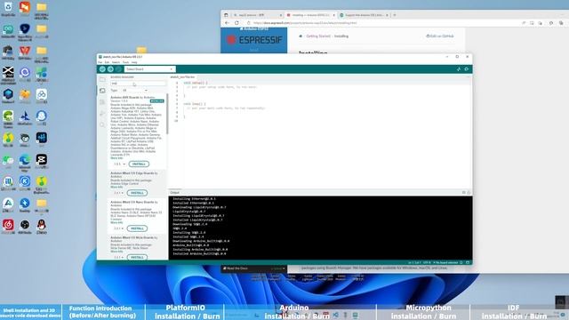Click More info link under Arduino AVR Boards
The image size is (569, 320).
tap(116, 158)
